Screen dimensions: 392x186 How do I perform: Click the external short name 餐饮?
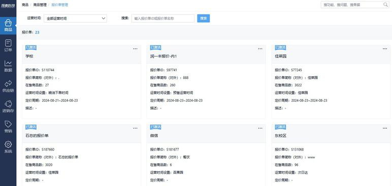coord(186,157)
